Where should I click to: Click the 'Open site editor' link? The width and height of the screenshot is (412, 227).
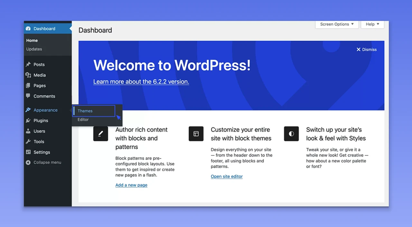[227, 176]
